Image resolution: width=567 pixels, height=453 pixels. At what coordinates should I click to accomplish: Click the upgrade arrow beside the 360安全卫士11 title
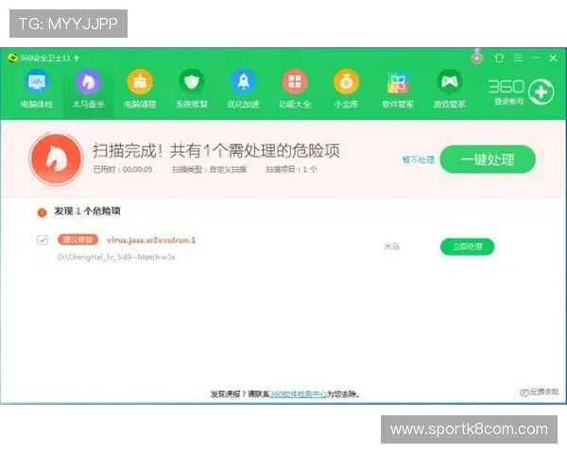(x=77, y=58)
